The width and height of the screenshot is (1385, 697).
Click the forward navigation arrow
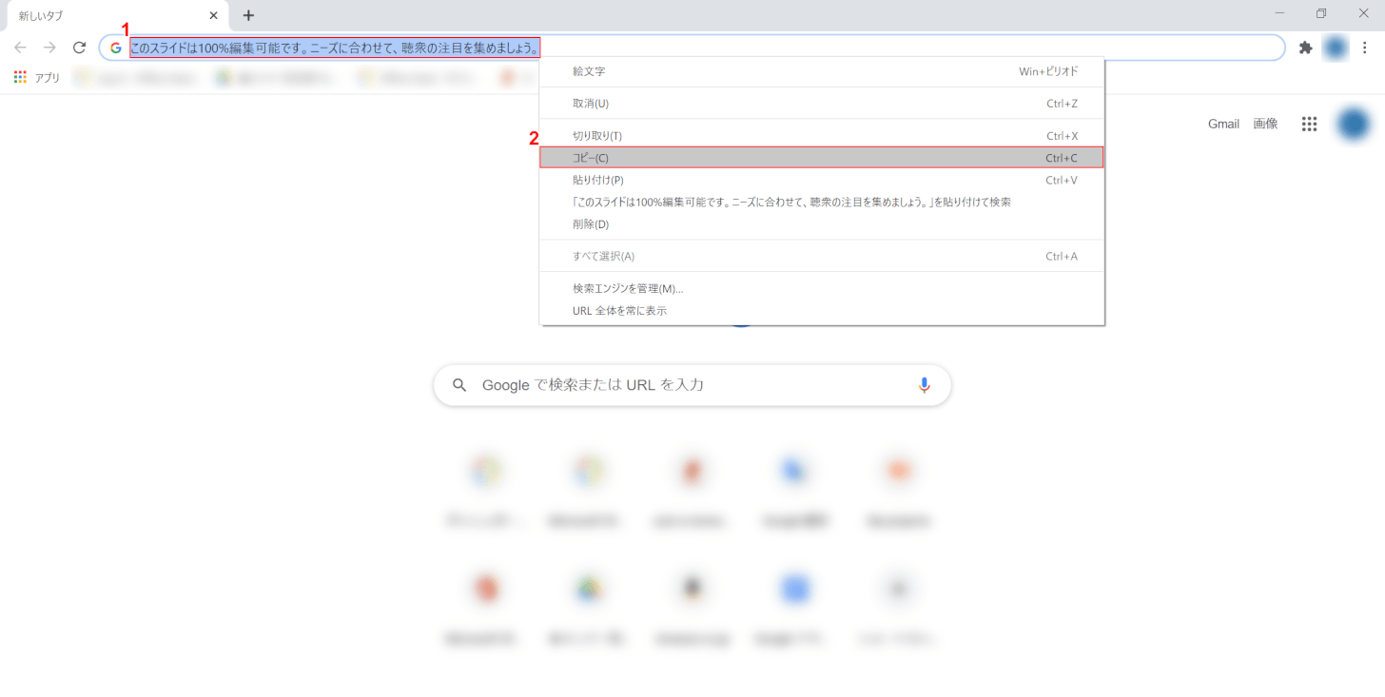(x=49, y=48)
